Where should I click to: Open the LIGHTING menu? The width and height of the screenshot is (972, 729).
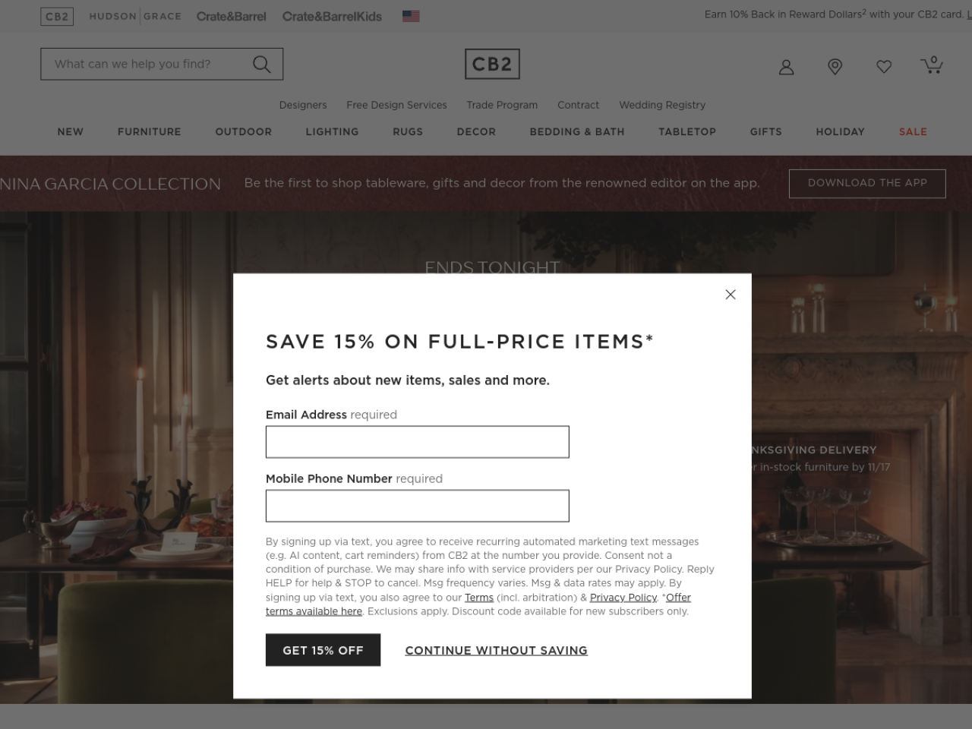click(332, 131)
